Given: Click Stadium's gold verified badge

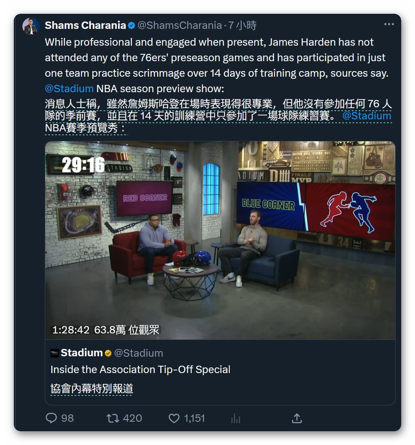Looking at the screenshot, I should [108, 353].
